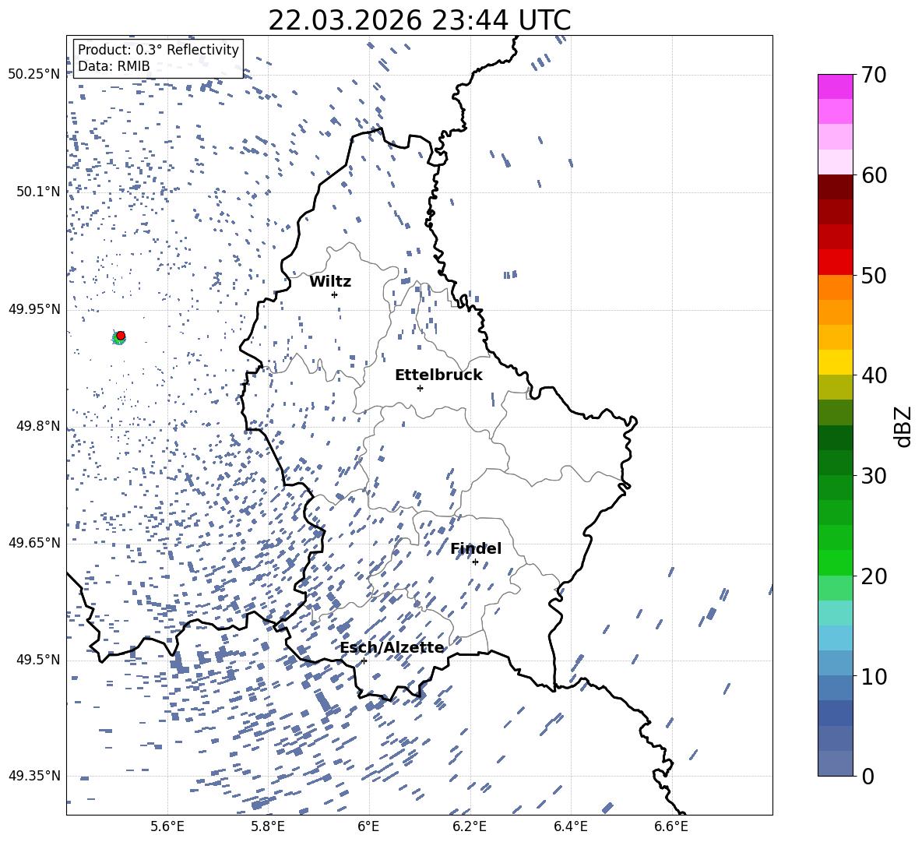Screen dimensions: 922x842
Task: Click the colorbar tick label 60
Action: coord(874,175)
